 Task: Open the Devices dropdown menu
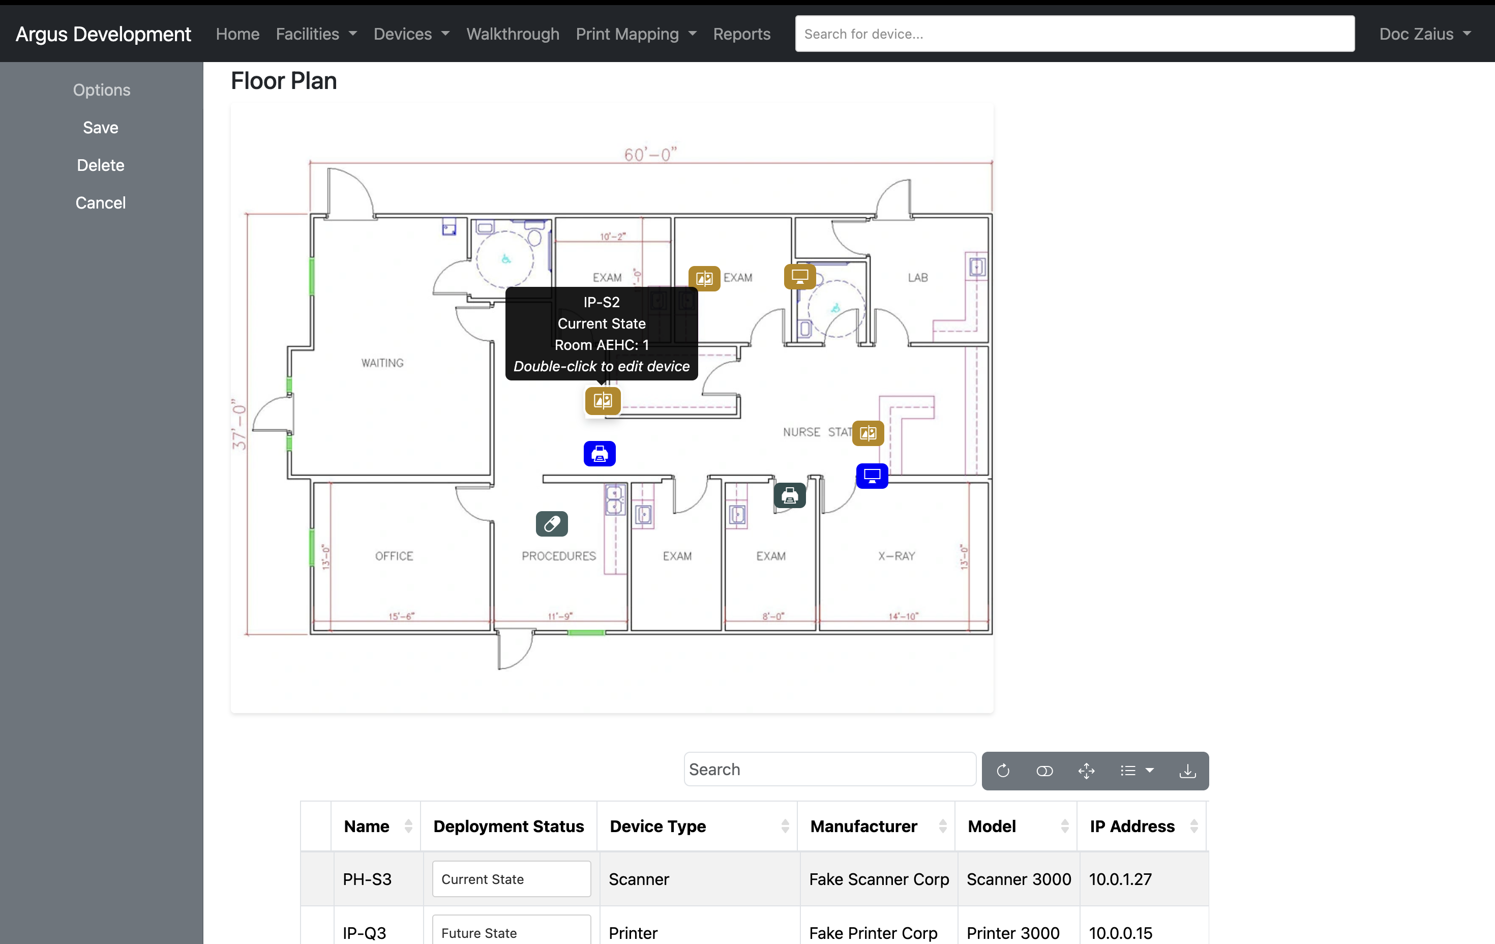411,34
